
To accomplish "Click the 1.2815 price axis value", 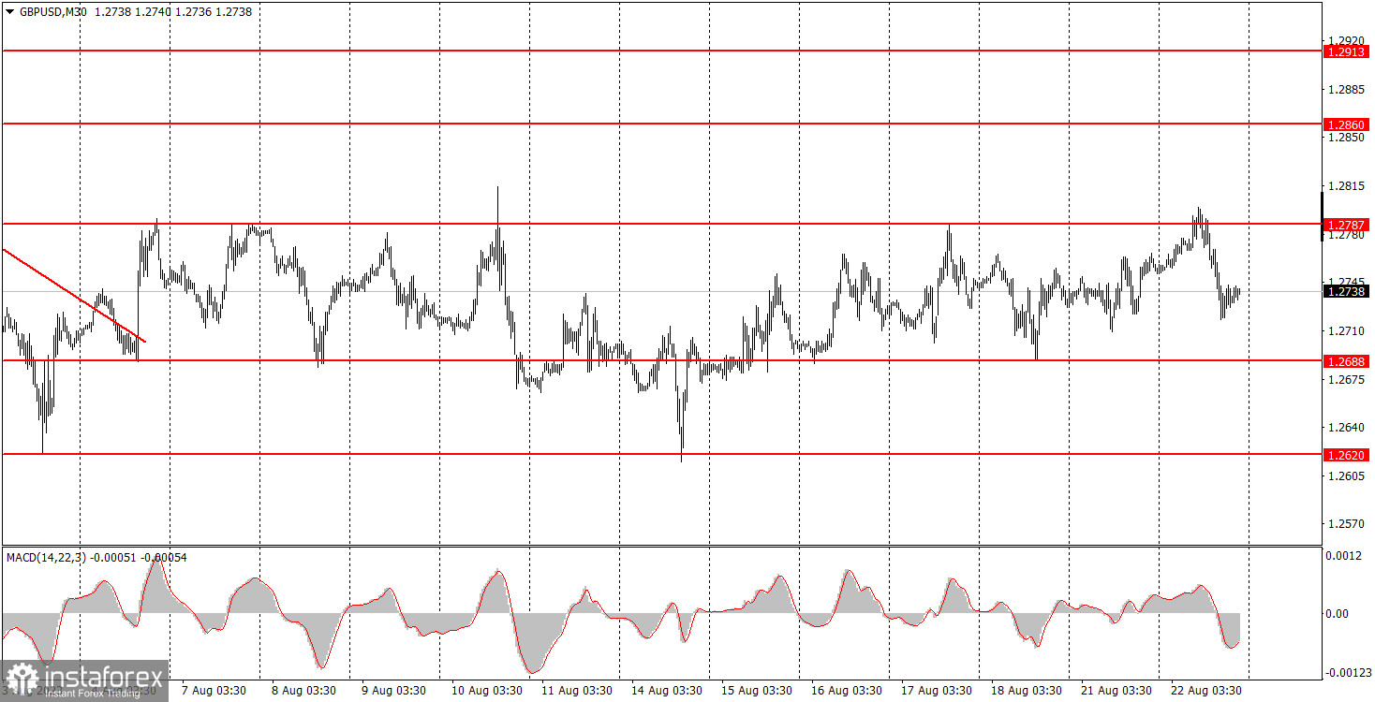I will (1345, 186).
